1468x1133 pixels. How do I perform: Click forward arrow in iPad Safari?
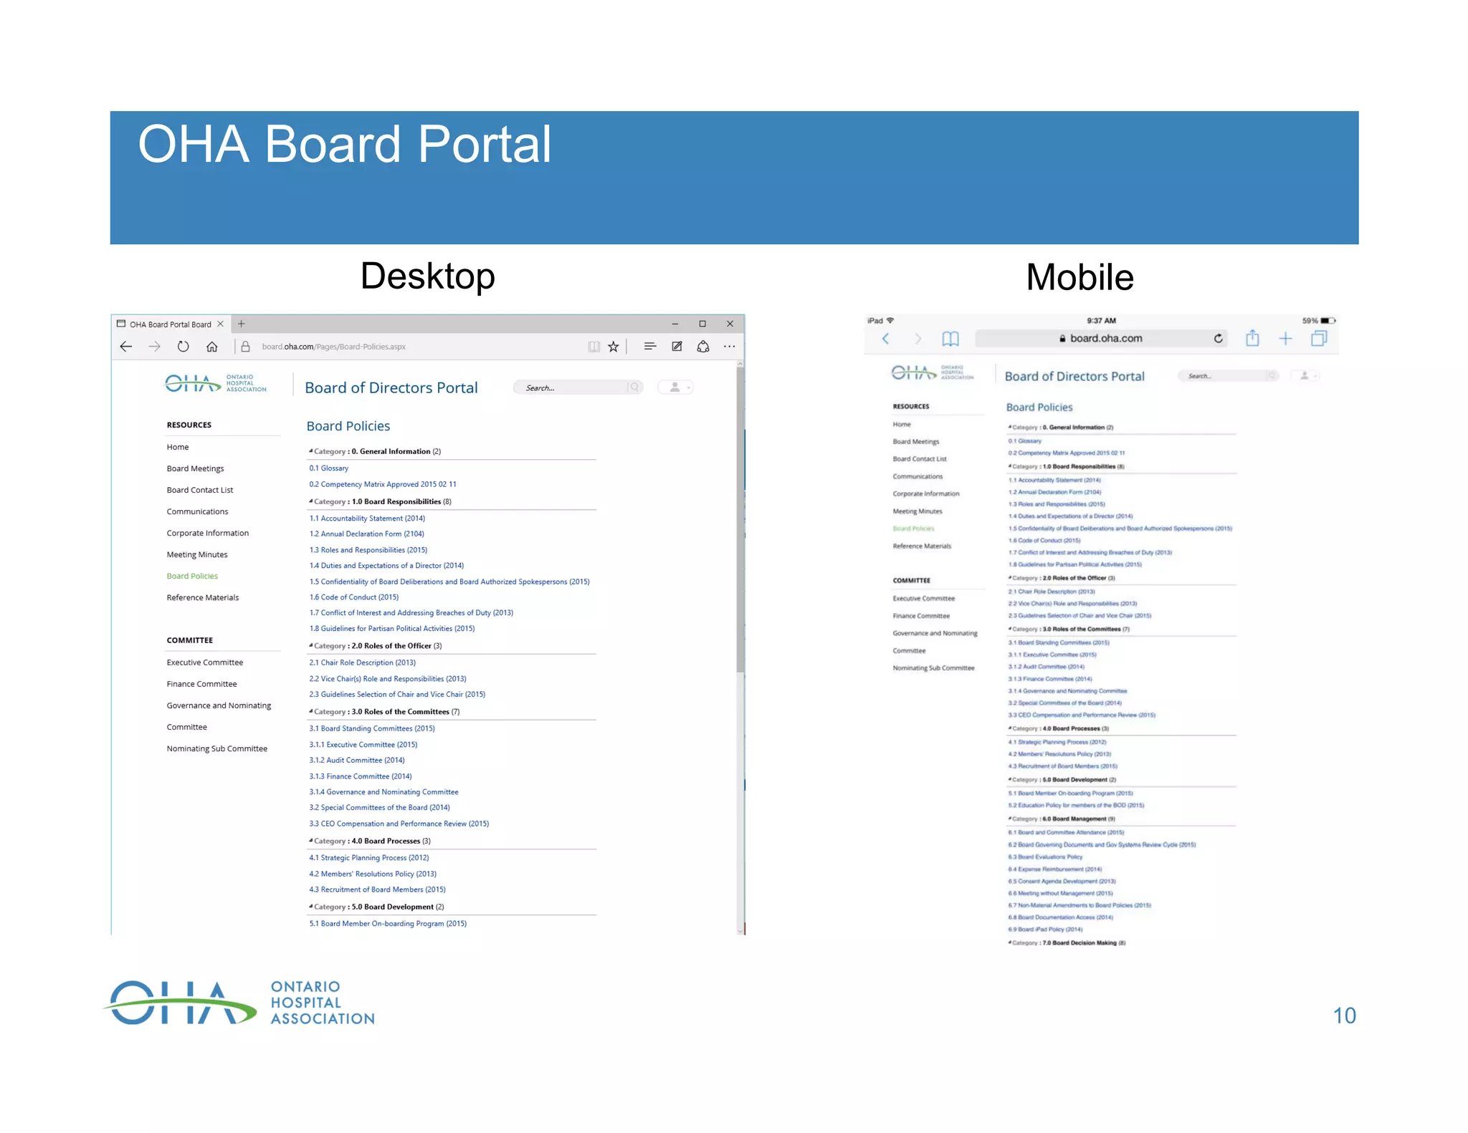(x=918, y=339)
